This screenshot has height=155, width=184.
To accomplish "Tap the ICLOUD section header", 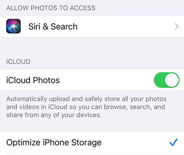I will click(18, 62).
